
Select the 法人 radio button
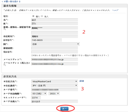point(42,16)
